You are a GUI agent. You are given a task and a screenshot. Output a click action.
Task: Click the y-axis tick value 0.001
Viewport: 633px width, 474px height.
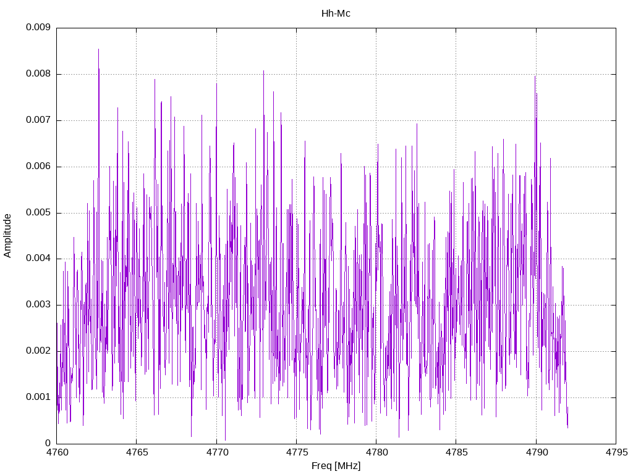pyautogui.click(x=38, y=397)
